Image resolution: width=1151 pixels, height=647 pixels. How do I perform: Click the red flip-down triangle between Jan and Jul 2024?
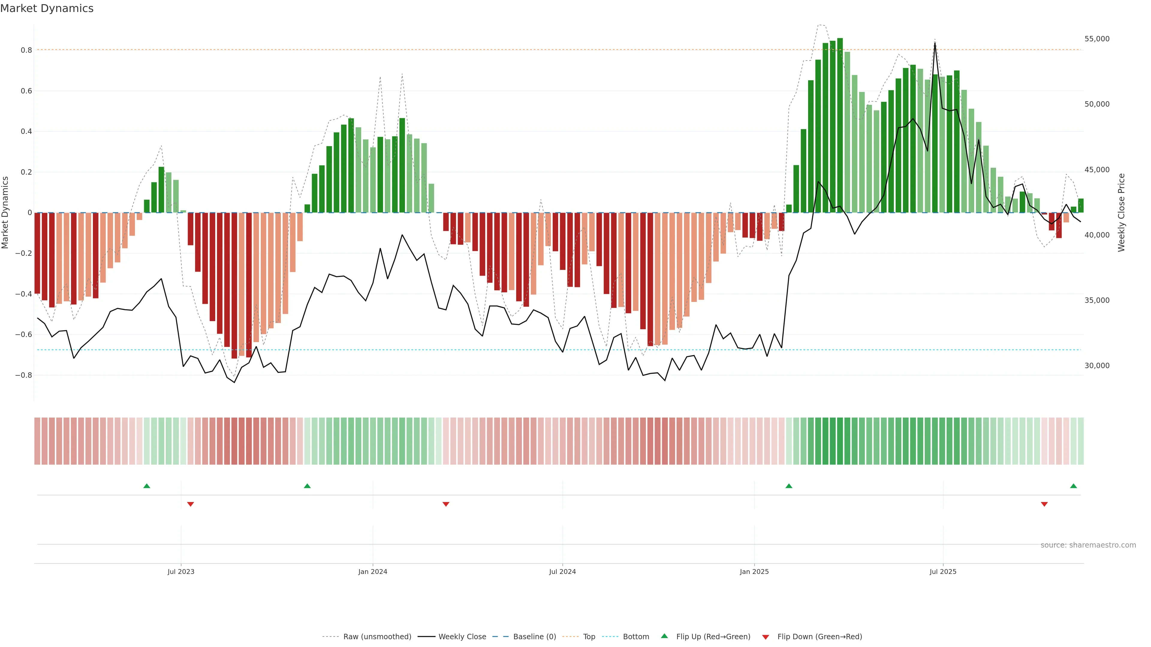point(445,504)
